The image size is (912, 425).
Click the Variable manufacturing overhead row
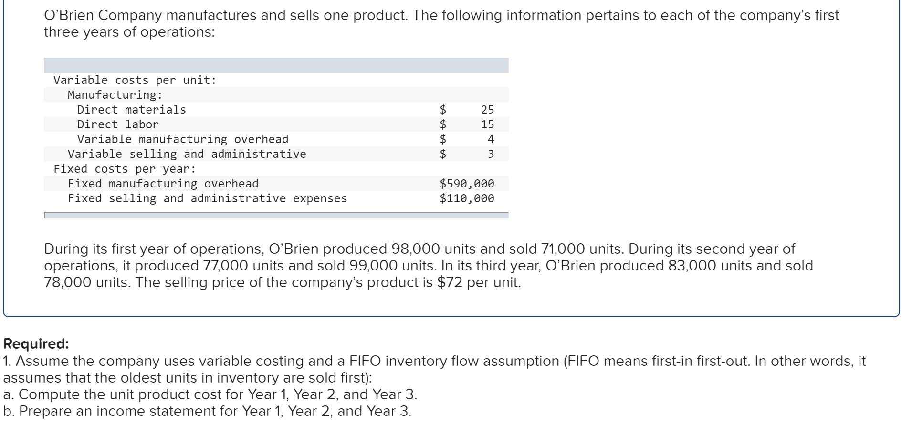click(183, 139)
